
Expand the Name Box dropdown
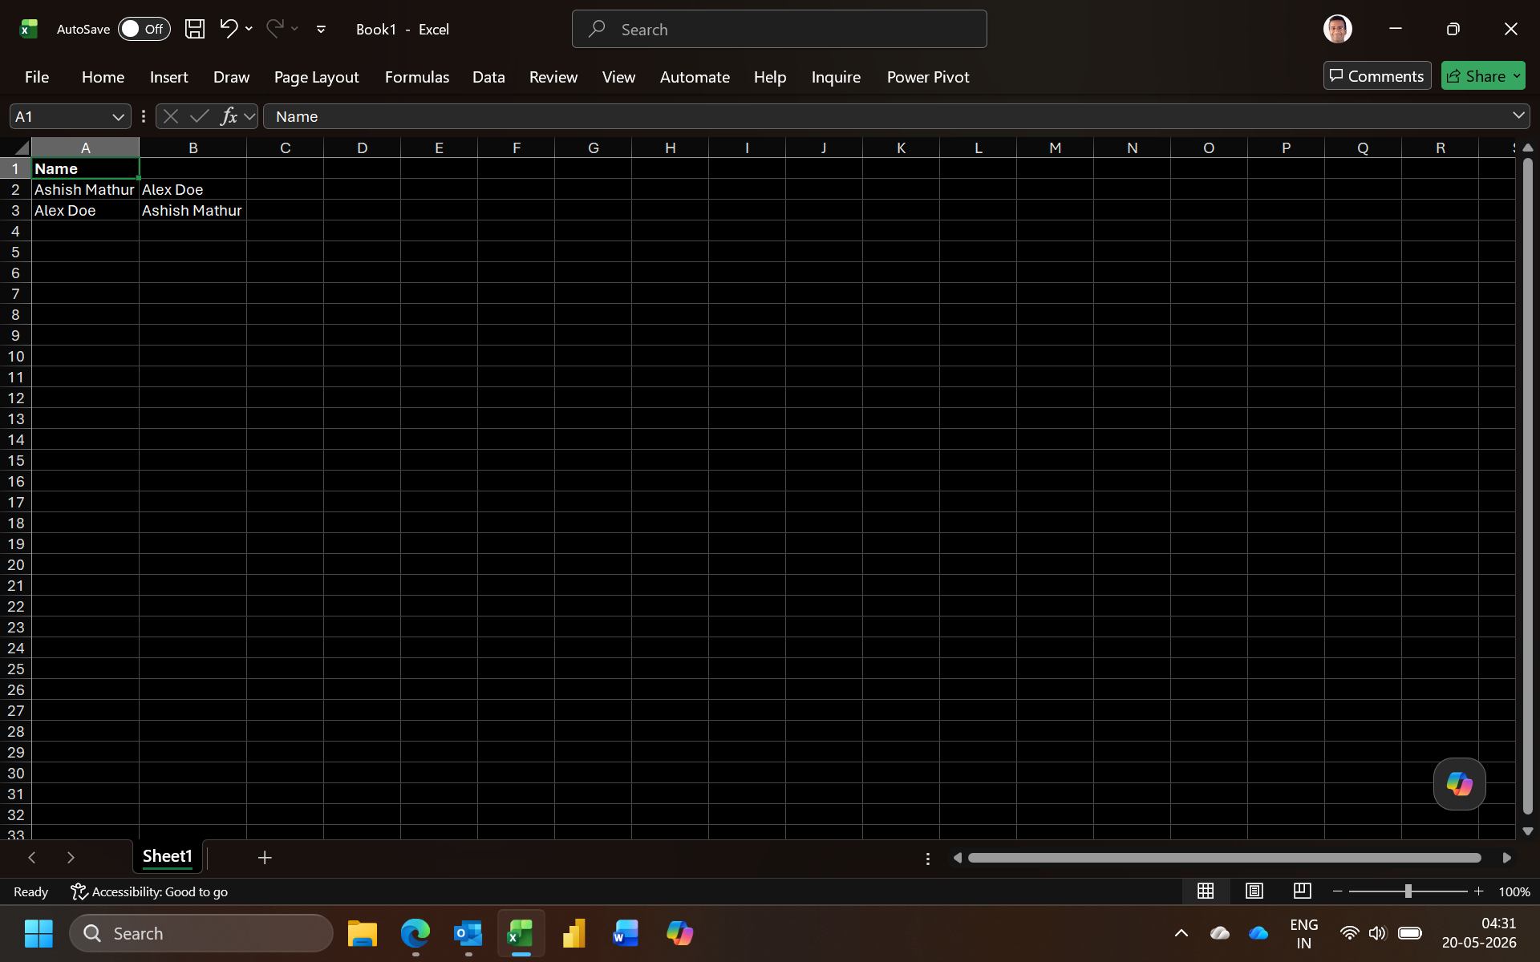pos(119,117)
